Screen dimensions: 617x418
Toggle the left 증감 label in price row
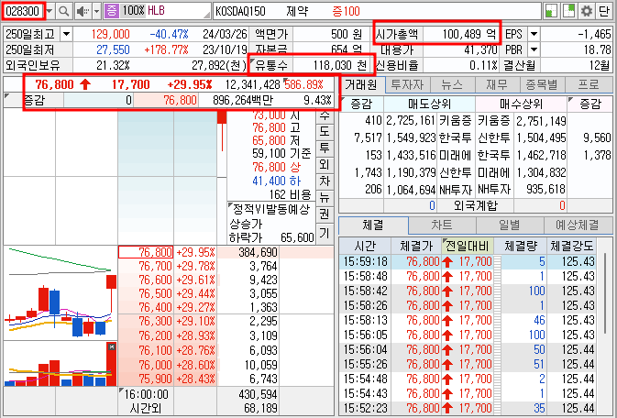(34, 100)
